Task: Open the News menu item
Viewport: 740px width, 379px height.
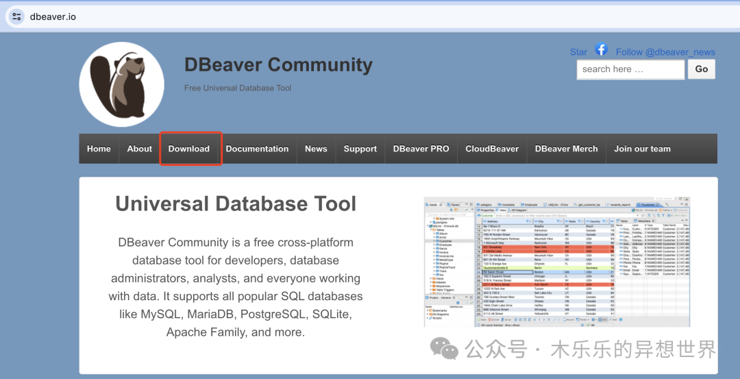Action: tap(316, 149)
